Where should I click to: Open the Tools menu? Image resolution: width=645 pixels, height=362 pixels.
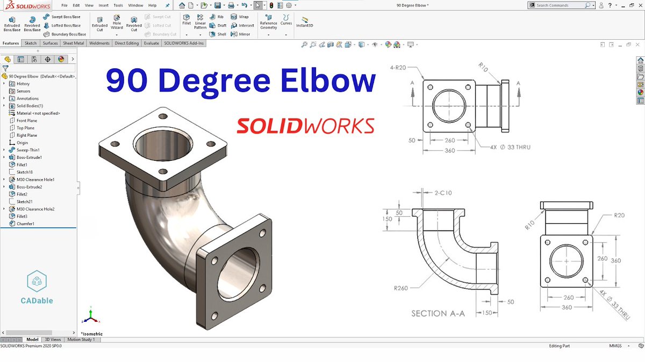coord(118,5)
